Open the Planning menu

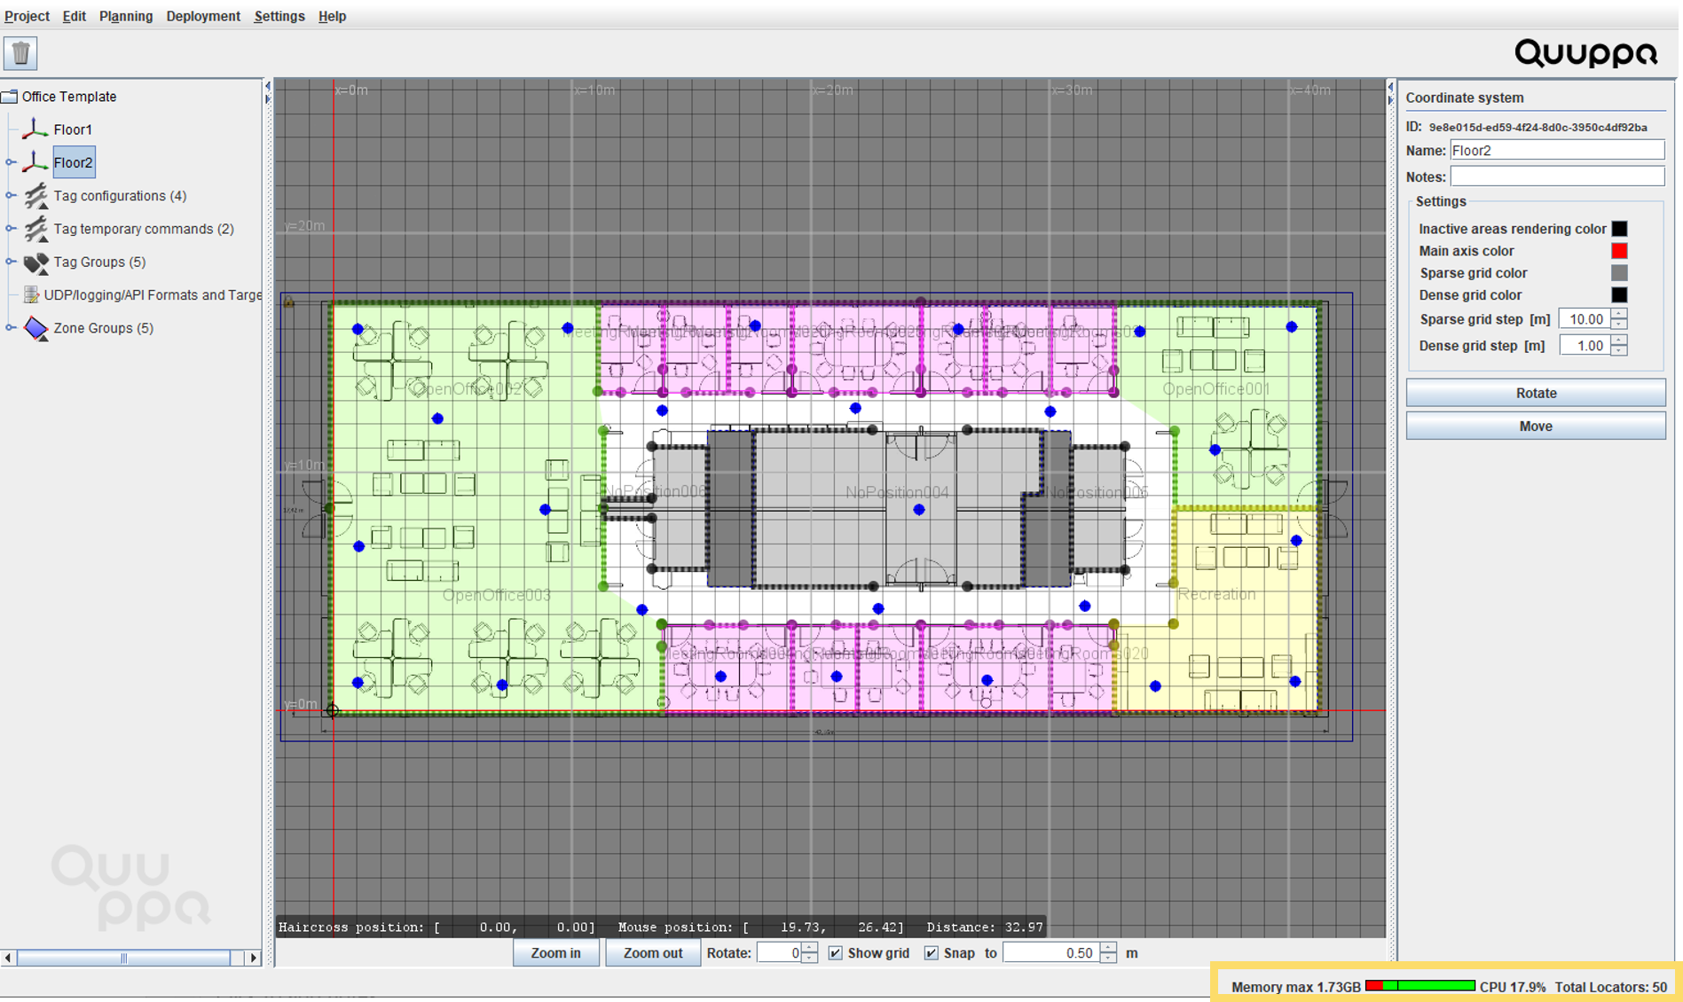click(x=126, y=16)
